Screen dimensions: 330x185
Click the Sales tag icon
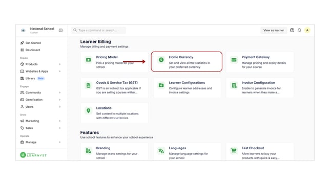[x=22, y=128]
